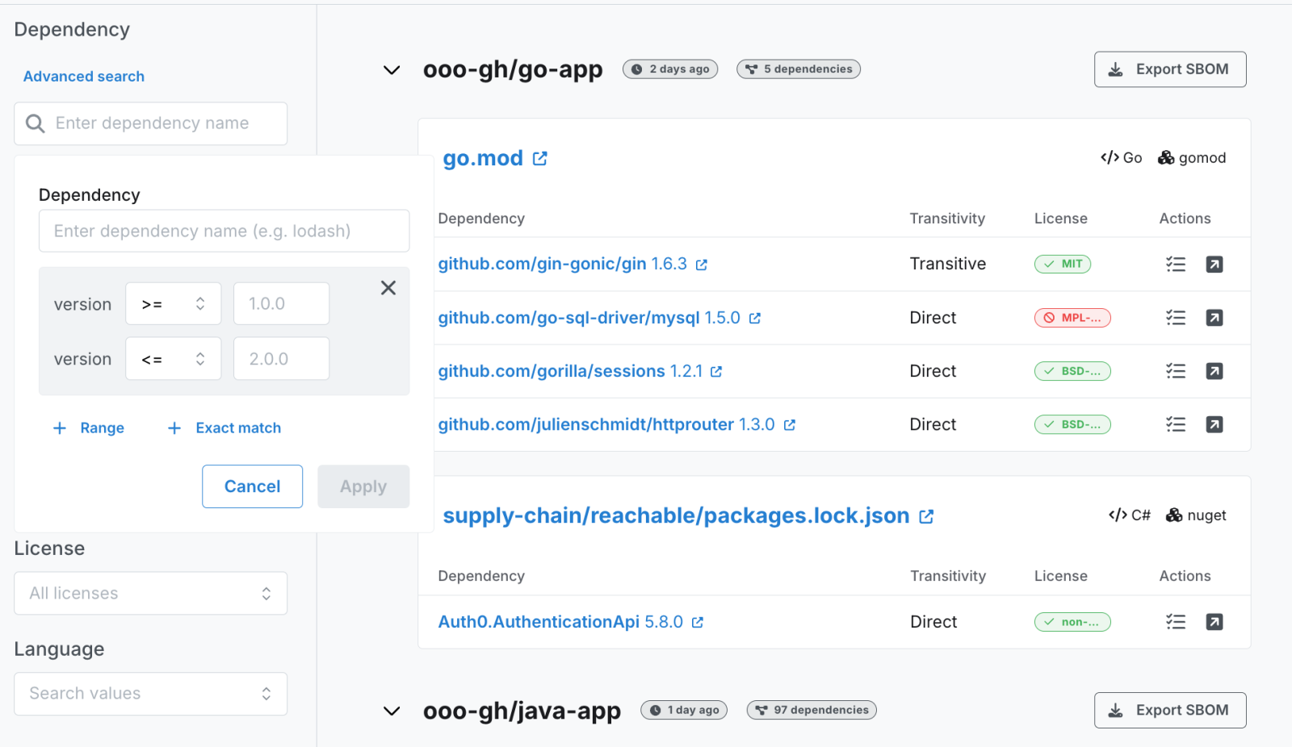Add an Exact match version filter
Image resolution: width=1292 pixels, height=747 pixels.
pos(224,428)
